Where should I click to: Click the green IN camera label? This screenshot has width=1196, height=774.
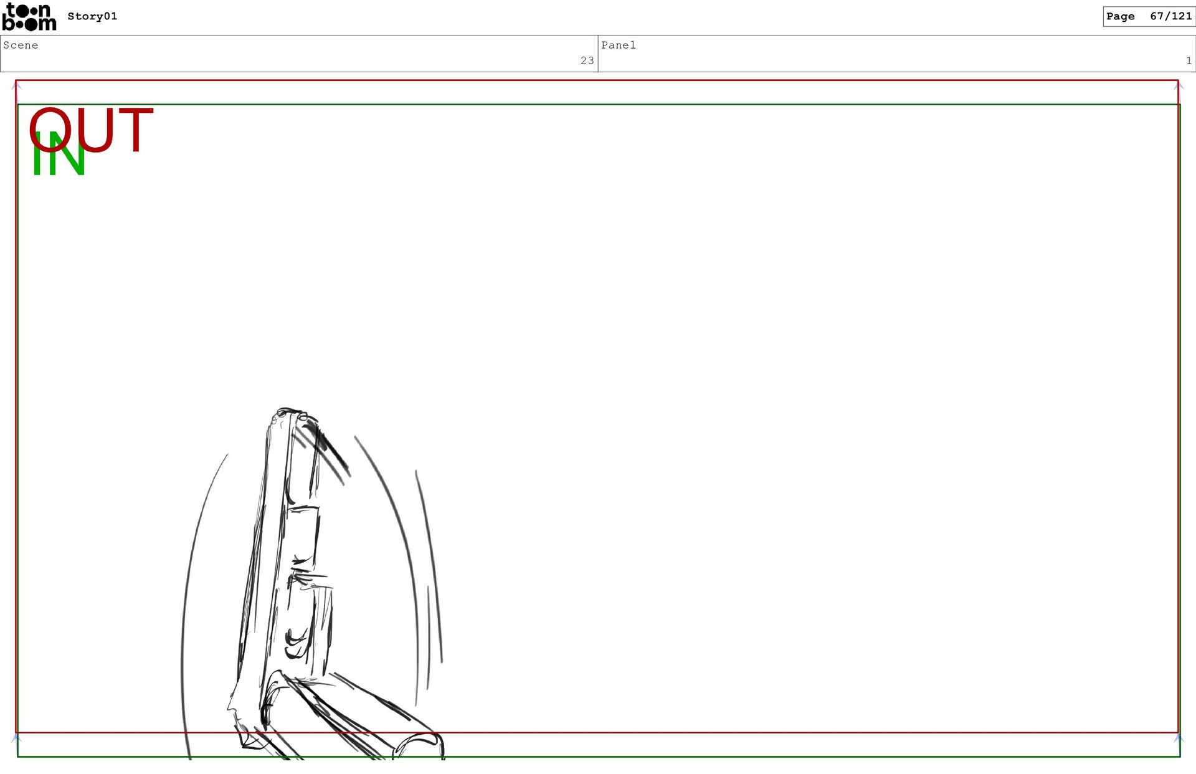tap(58, 160)
